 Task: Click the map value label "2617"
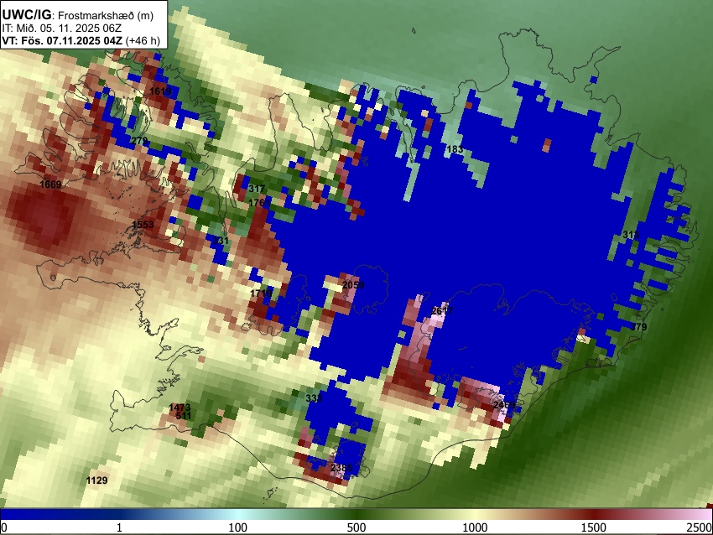point(442,311)
